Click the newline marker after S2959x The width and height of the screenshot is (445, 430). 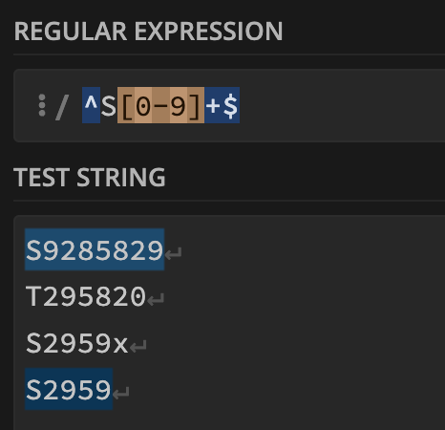point(138,347)
